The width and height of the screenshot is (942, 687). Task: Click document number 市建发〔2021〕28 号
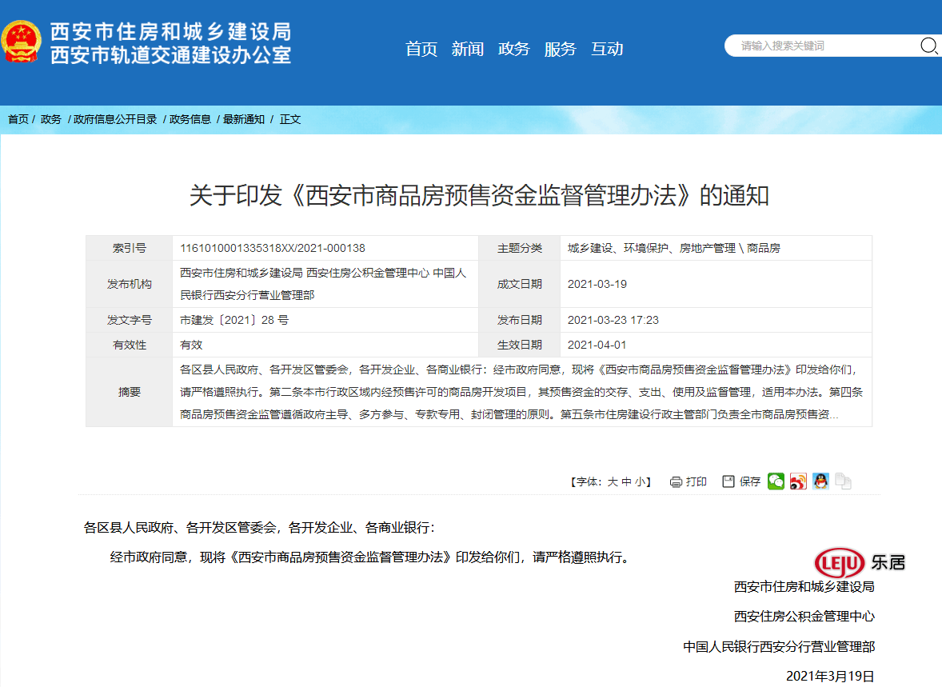[234, 321]
